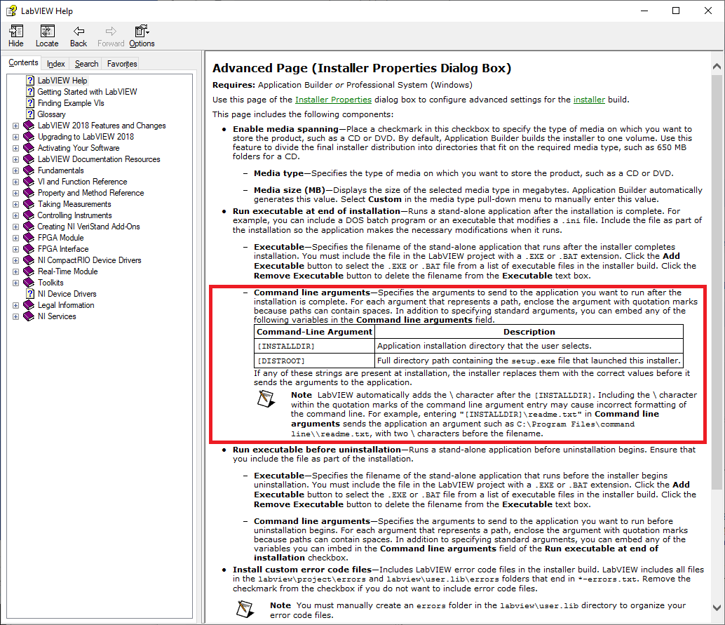Click LabVIEW 2018 Features and Changes book icon
This screenshot has height=625, width=725.
pos(29,126)
